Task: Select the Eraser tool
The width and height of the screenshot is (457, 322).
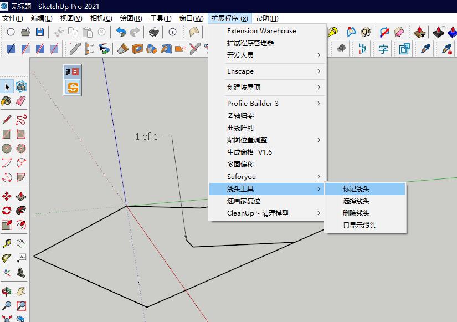Action: tap(22, 101)
